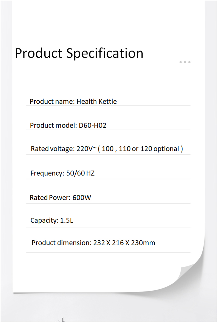
Task: Click the 'Rated Power:' label
Action: click(x=50, y=198)
